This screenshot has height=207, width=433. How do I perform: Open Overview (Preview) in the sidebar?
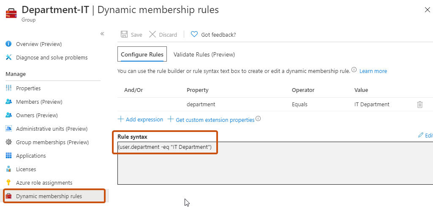[39, 44]
